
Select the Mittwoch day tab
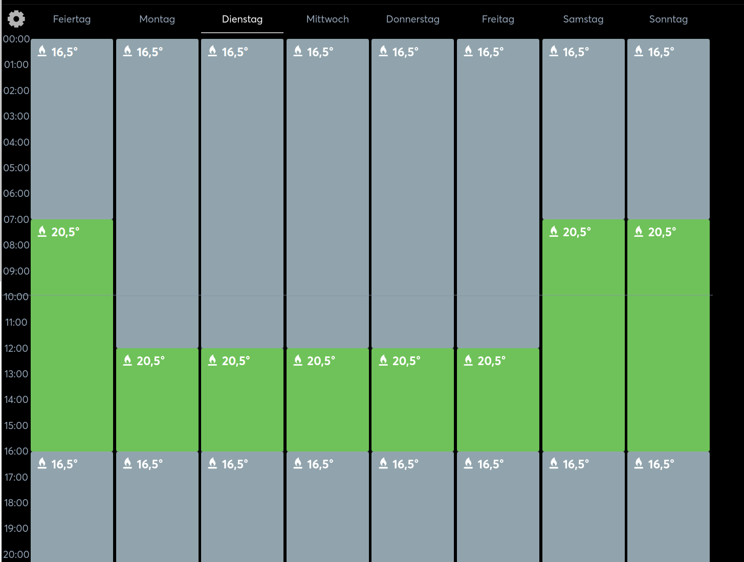[x=327, y=19]
